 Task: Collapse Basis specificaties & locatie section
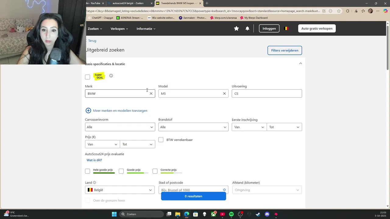point(300,64)
